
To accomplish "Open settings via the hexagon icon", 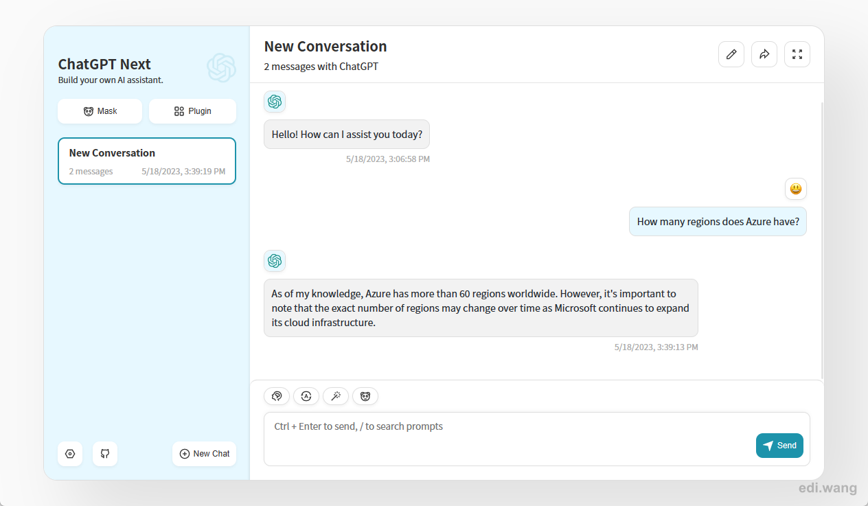I will tap(70, 454).
